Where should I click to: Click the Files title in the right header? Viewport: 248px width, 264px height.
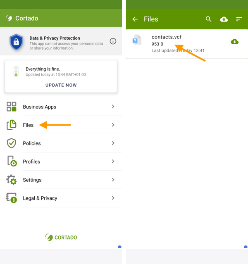[151, 19]
